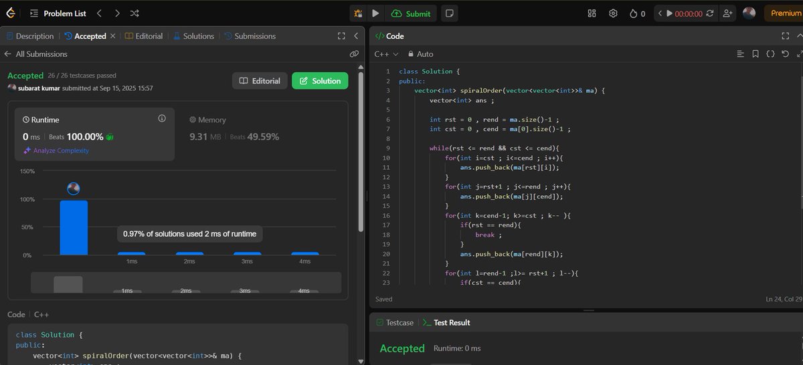
Task: Click the bookmark icon in editor
Action: (x=755, y=54)
